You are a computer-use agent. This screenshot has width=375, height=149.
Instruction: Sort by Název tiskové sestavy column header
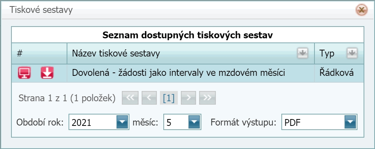(116, 54)
